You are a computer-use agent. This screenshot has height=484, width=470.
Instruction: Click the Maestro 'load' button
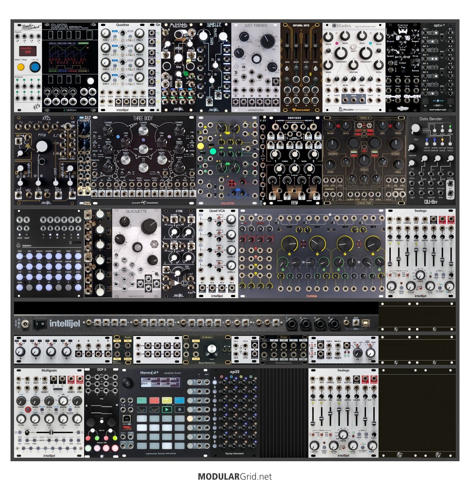68,256
